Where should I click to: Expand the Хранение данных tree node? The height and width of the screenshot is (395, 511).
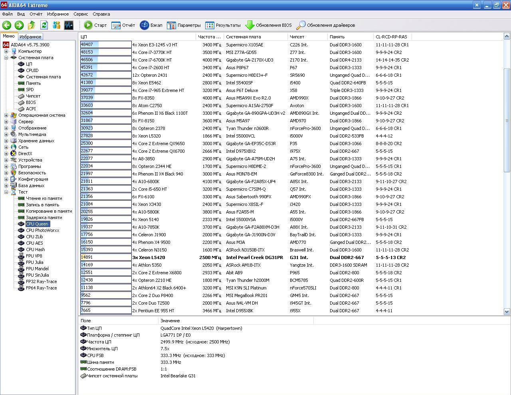pos(6,141)
